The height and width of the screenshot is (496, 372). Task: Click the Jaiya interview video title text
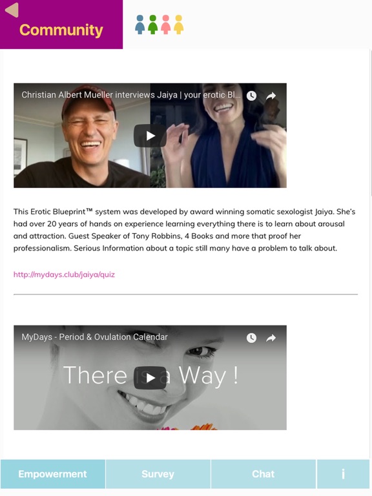(x=131, y=95)
